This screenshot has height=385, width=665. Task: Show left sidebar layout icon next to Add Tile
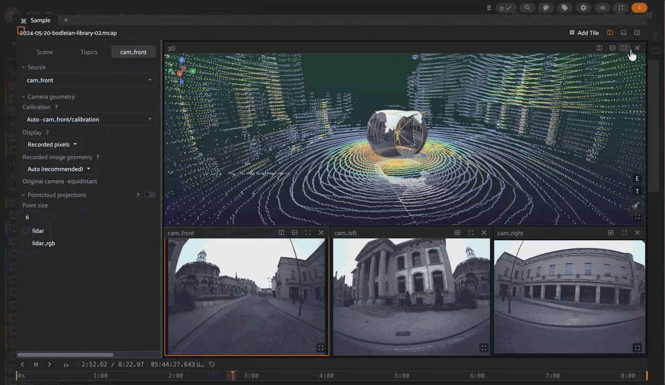[610, 33]
